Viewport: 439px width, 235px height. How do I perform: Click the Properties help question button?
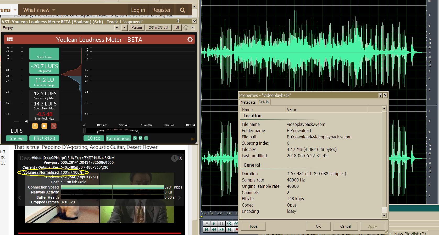381,95
